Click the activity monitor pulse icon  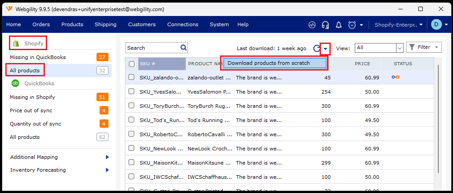[x=312, y=25]
